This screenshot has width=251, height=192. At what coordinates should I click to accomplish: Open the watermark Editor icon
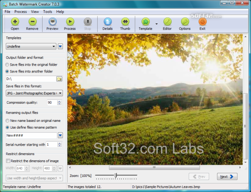click(x=167, y=22)
